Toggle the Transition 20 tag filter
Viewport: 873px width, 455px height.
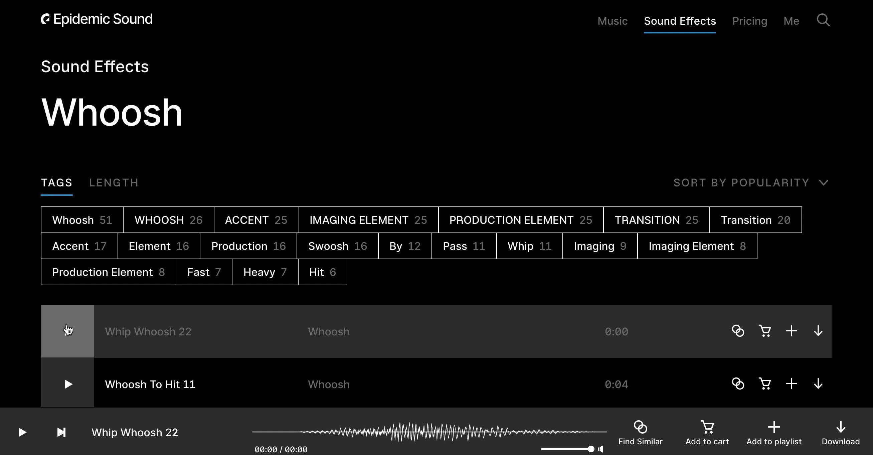click(x=756, y=220)
